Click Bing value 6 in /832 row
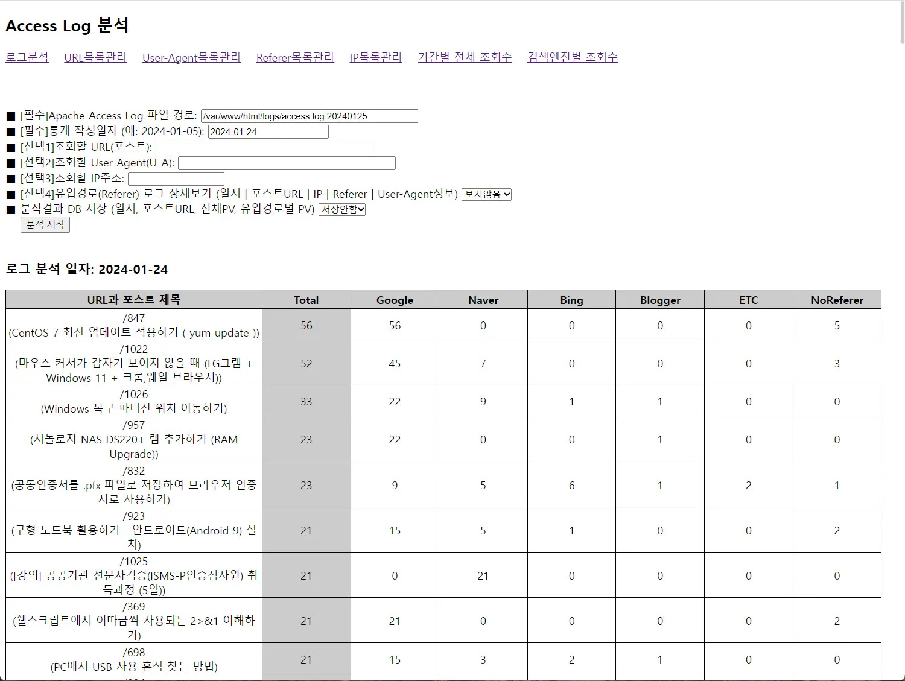 (571, 485)
